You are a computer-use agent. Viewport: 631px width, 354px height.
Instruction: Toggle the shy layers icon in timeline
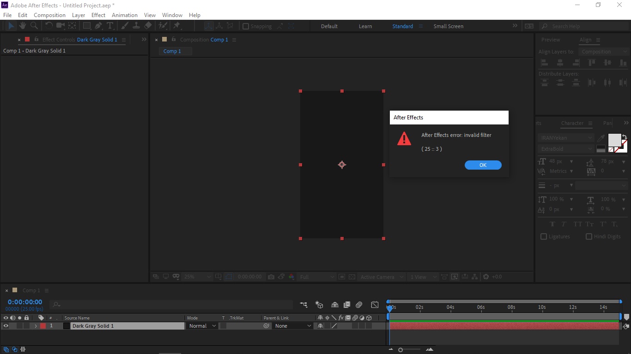tap(335, 305)
